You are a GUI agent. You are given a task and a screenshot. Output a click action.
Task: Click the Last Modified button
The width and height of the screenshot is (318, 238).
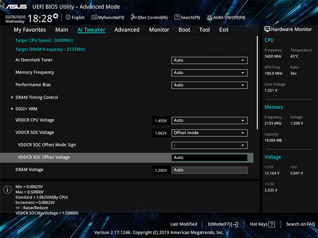click(184, 224)
